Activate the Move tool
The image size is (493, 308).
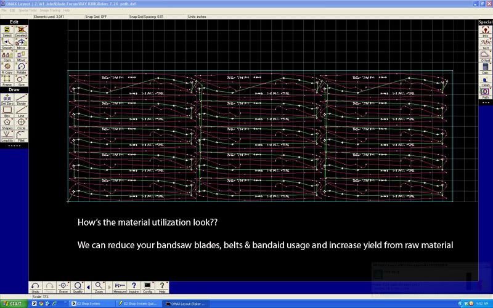point(21,55)
